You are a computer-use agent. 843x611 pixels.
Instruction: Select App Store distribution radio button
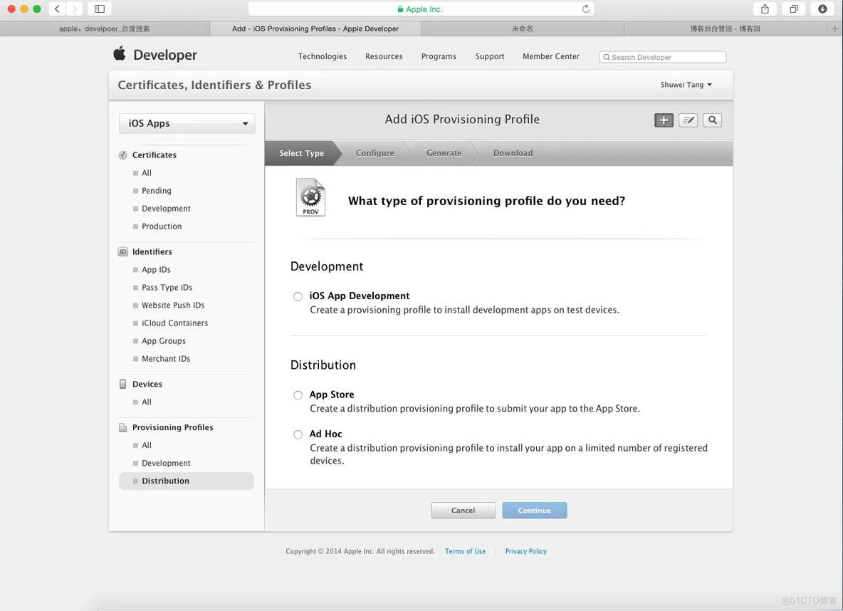coord(298,395)
